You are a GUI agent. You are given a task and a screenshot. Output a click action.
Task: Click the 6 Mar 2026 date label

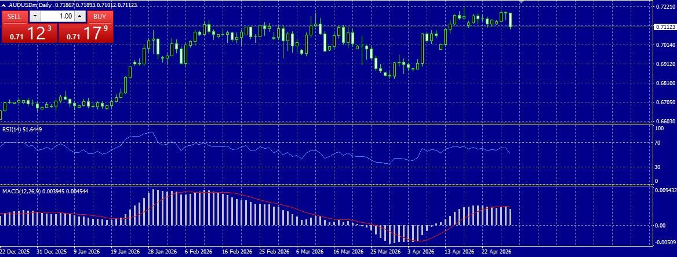click(x=310, y=251)
